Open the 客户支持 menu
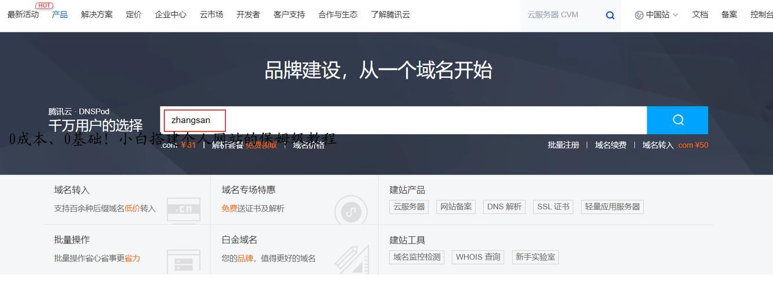Image resolution: width=773 pixels, height=289 pixels. [289, 14]
